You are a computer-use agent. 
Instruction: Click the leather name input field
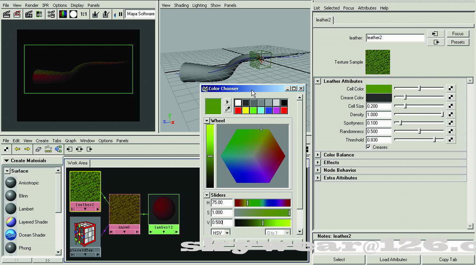tap(395, 38)
